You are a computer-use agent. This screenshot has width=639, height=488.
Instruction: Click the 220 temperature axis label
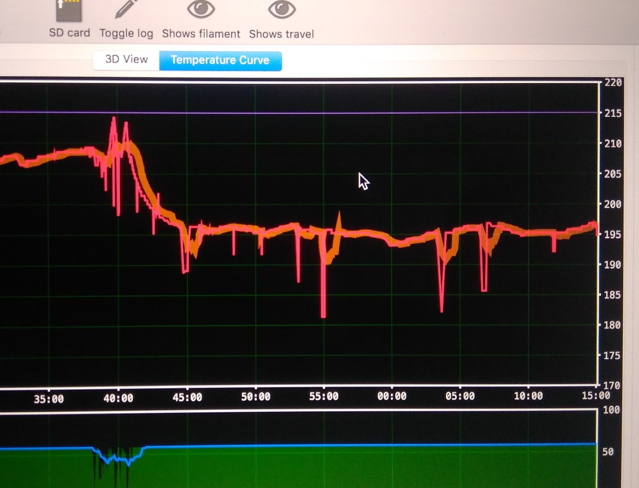pyautogui.click(x=613, y=83)
